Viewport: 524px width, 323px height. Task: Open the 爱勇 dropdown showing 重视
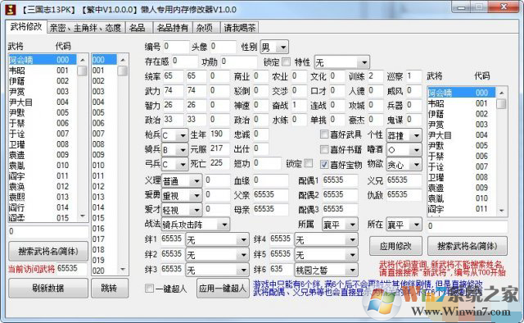(x=182, y=195)
